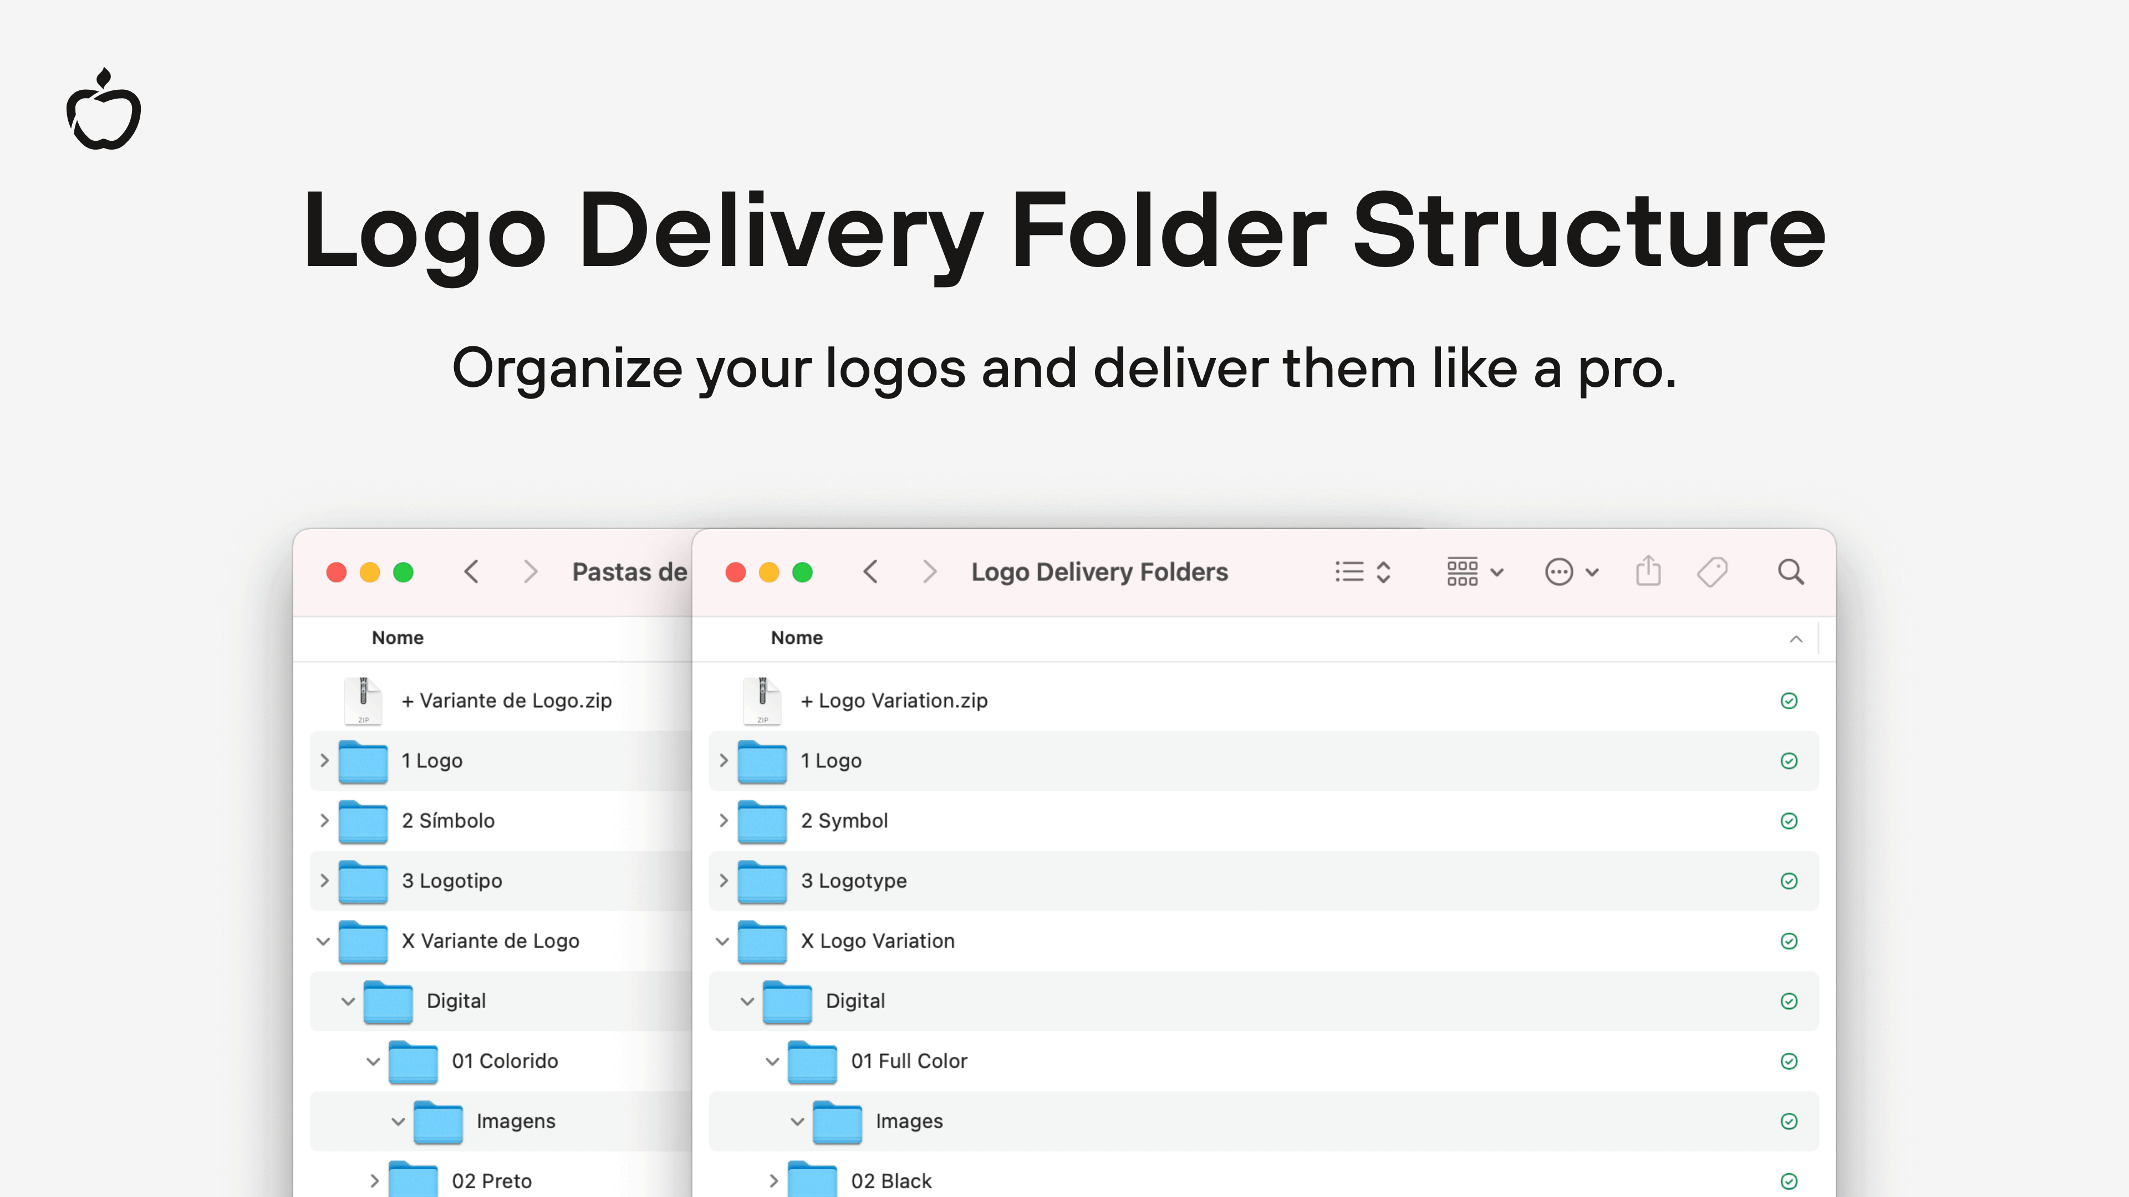2129x1197 pixels.
Task: Click sync status icon for X Logo Variation
Action: (x=1789, y=941)
